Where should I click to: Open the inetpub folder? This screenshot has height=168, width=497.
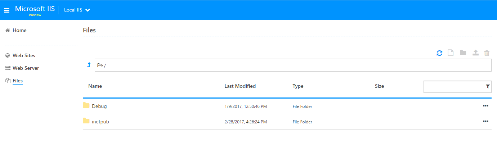pyautogui.click(x=100, y=122)
